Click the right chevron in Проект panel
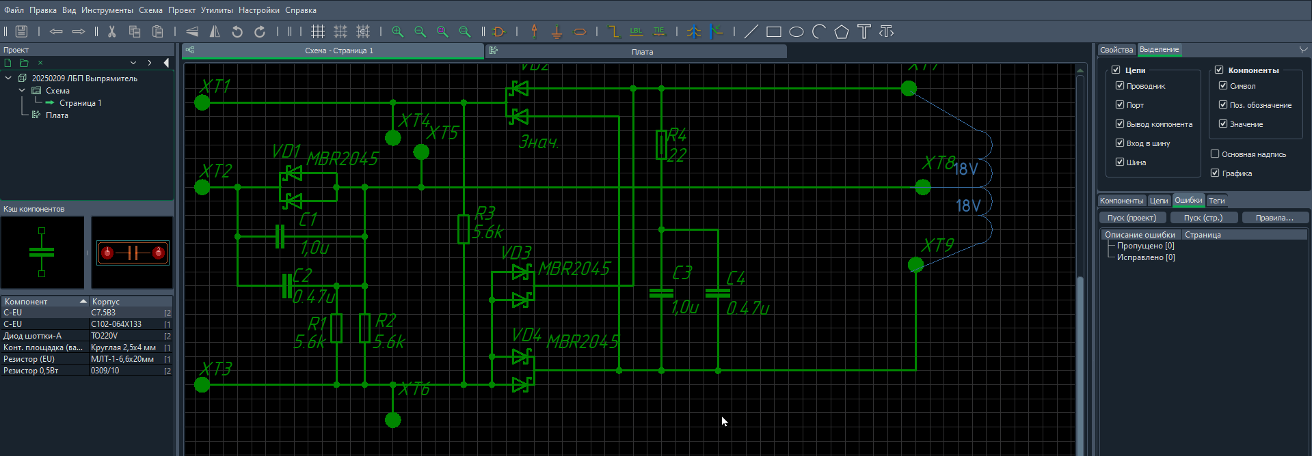Image resolution: width=1312 pixels, height=456 pixels. [150, 63]
